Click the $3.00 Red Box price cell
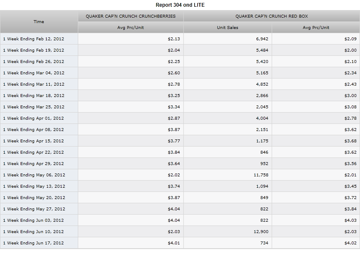360x265 pixels. point(316,96)
